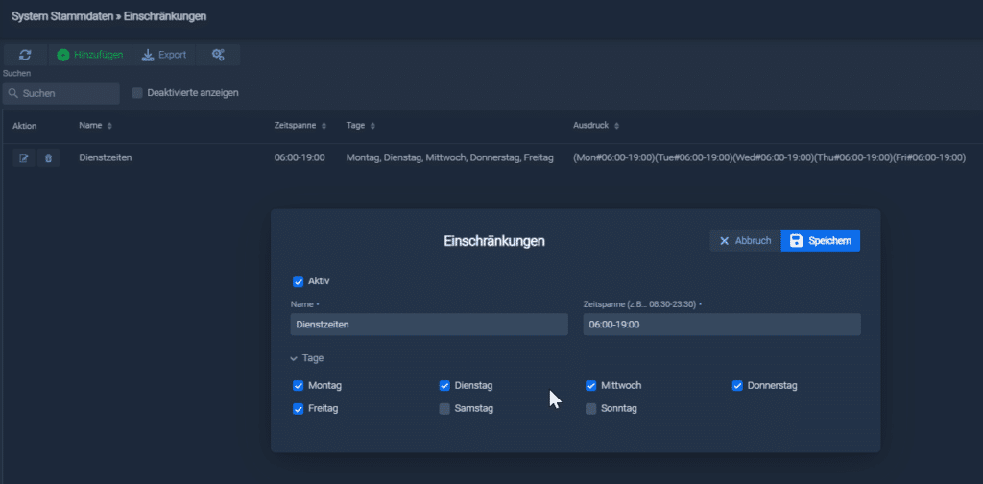
Task: Sort by the Name column header
Action: coord(95,126)
